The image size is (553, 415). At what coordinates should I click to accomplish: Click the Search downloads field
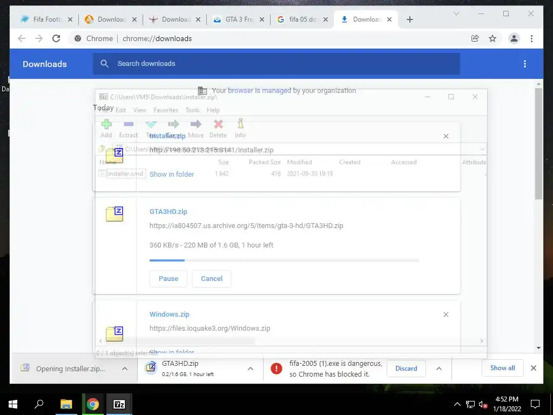pyautogui.click(x=276, y=64)
